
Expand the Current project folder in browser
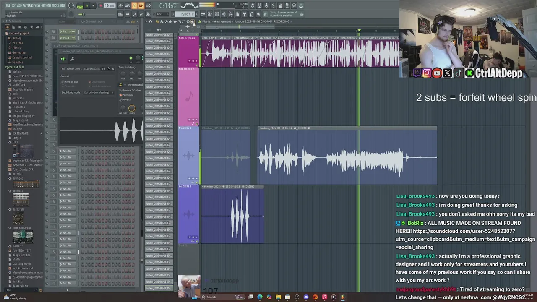[19, 34]
